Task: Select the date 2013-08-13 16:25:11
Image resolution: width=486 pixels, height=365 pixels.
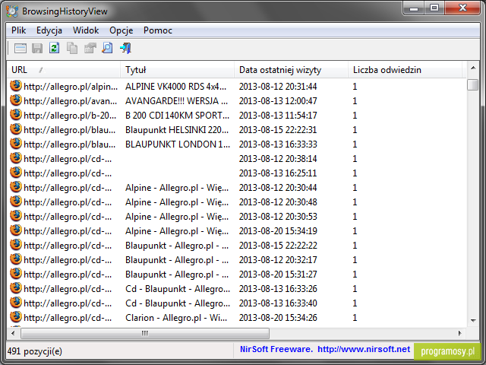Action: point(278,173)
